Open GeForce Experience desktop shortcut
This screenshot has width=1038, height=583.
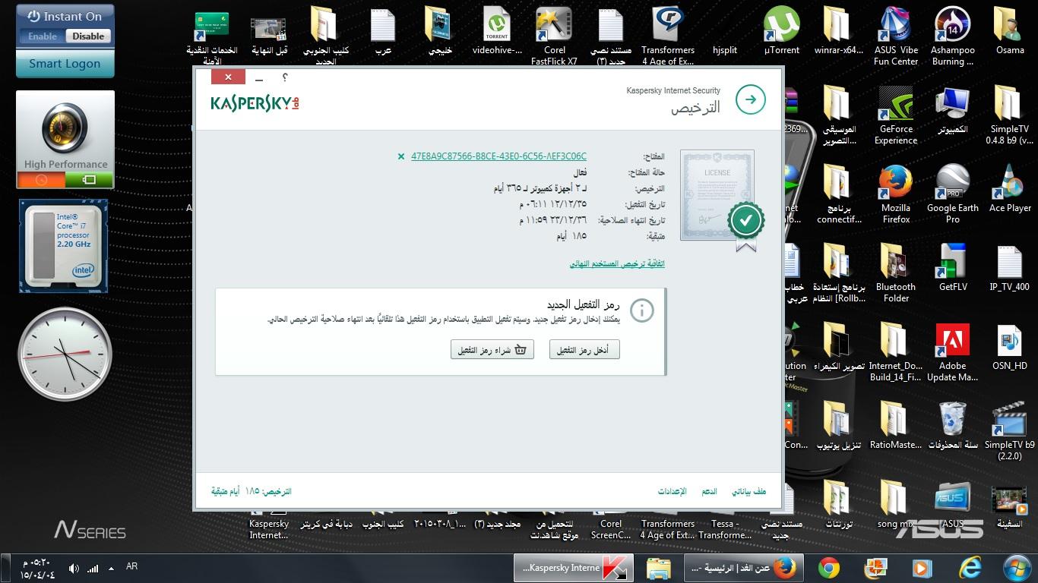[896, 115]
